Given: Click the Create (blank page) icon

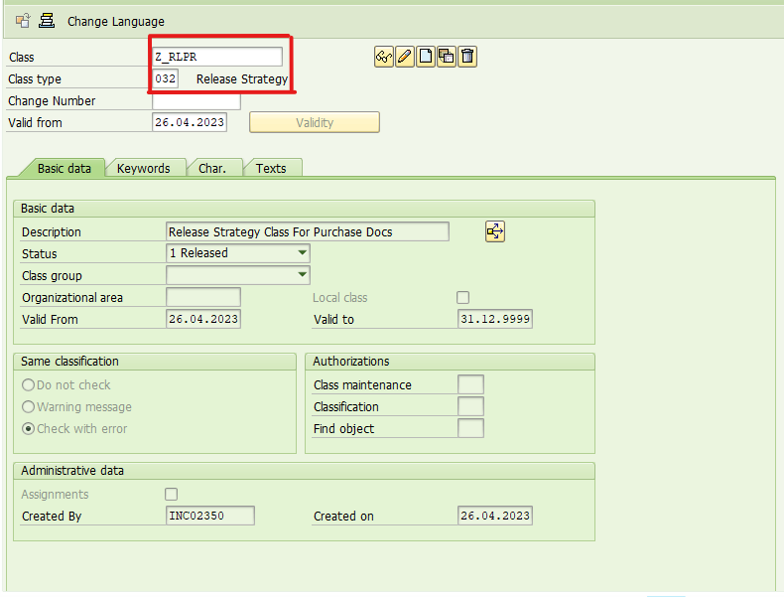Looking at the screenshot, I should click(x=426, y=57).
